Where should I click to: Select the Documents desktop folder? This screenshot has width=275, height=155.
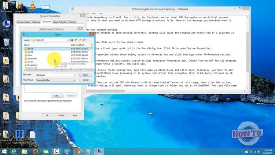[x=6, y=7]
